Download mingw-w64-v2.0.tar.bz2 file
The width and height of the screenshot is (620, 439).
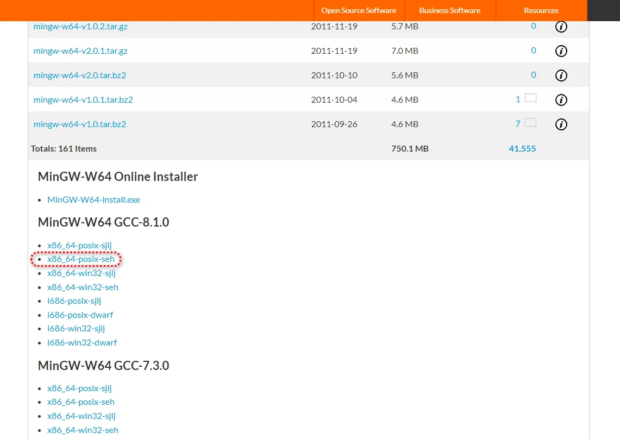[x=79, y=75]
